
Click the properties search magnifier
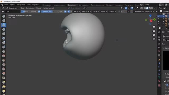[167, 28]
